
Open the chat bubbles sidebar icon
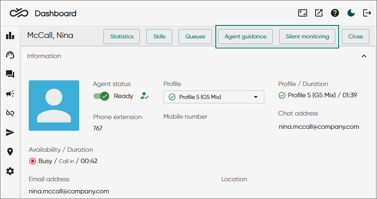click(x=10, y=74)
